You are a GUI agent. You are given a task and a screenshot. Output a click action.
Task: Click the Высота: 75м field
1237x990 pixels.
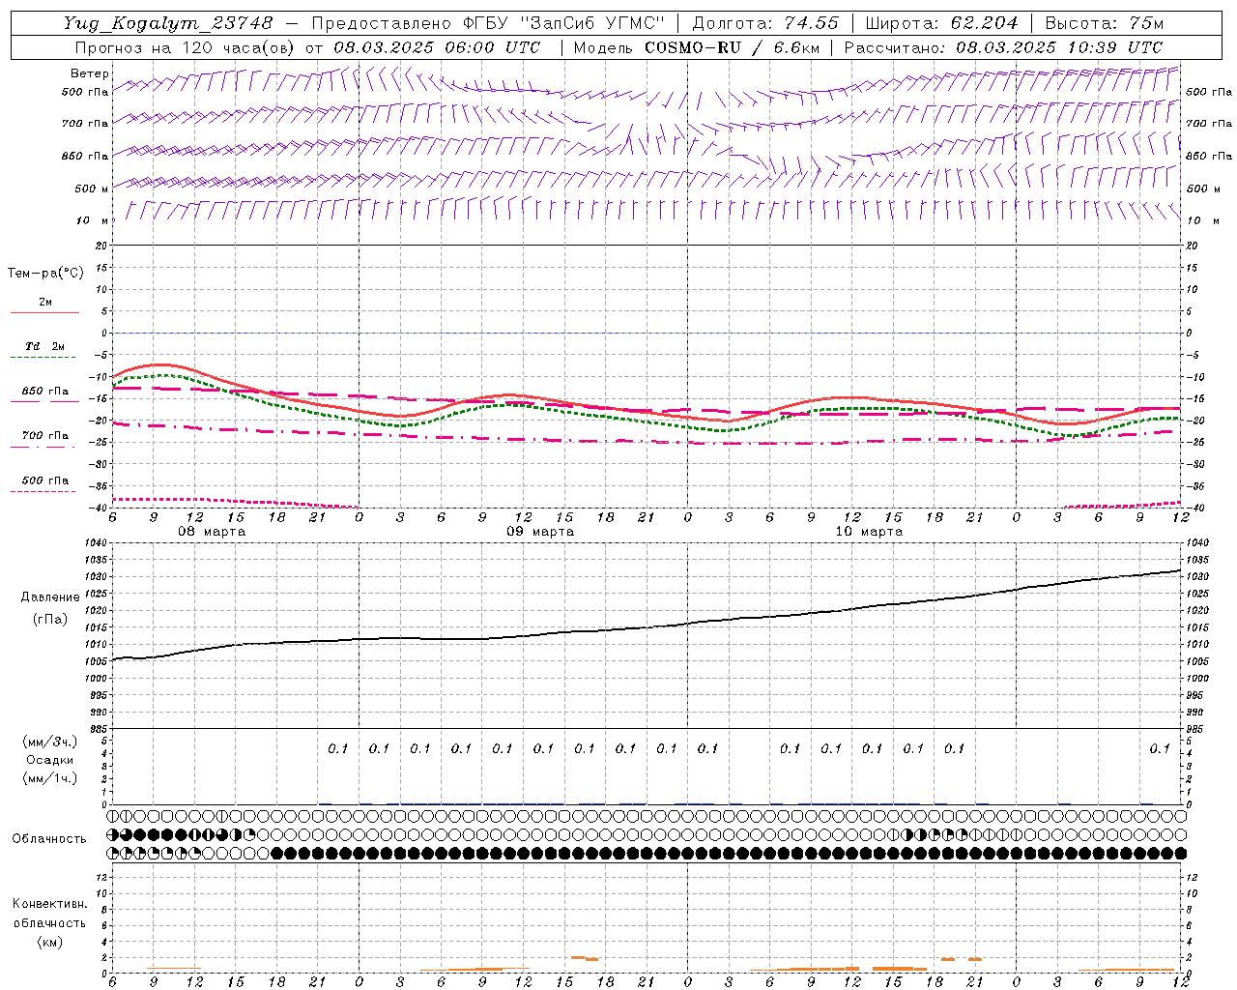[x=1105, y=23]
